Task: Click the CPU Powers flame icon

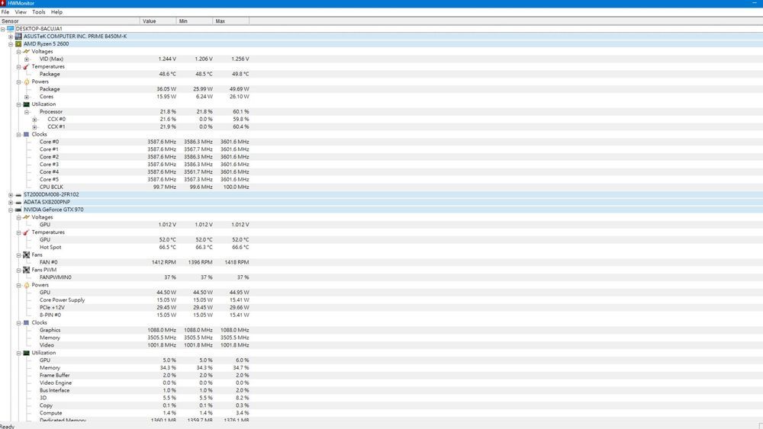Action: click(26, 82)
